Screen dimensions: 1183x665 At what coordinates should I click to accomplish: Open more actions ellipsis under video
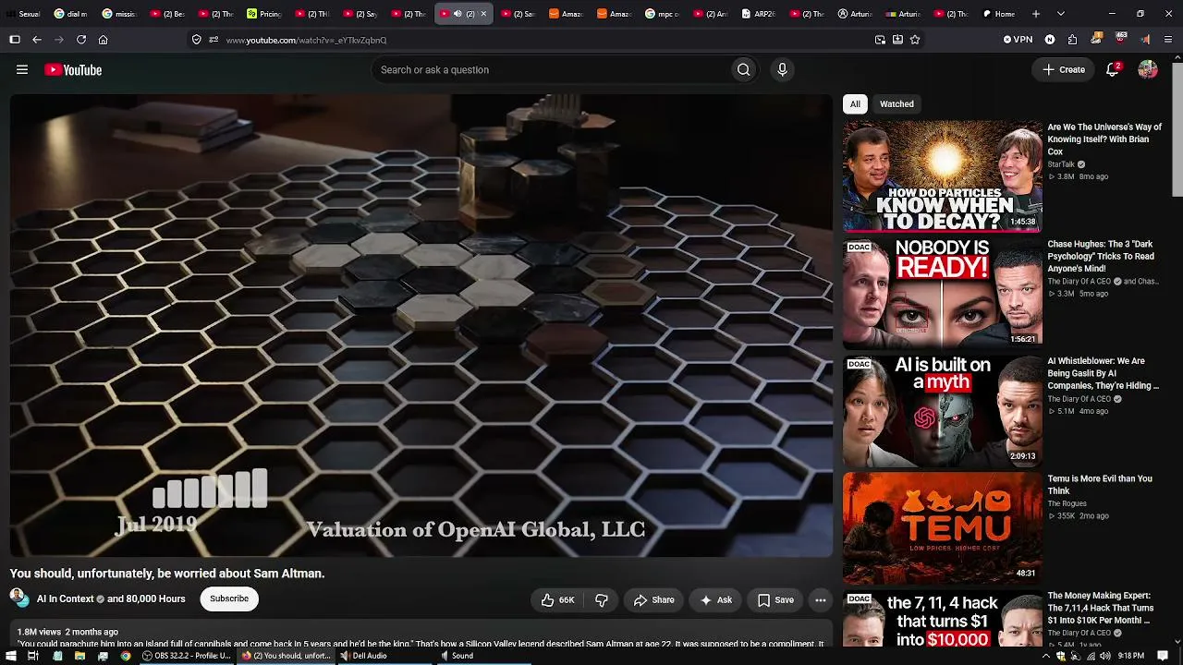[x=820, y=599]
